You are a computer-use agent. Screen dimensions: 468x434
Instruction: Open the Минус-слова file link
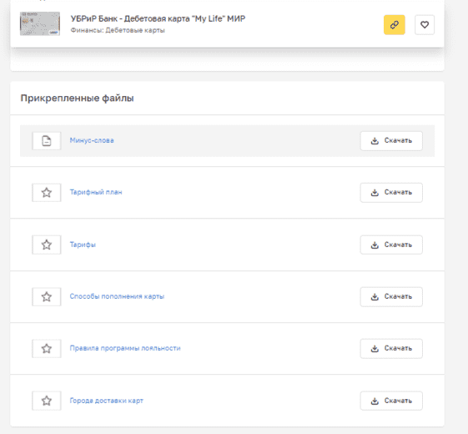coord(92,140)
